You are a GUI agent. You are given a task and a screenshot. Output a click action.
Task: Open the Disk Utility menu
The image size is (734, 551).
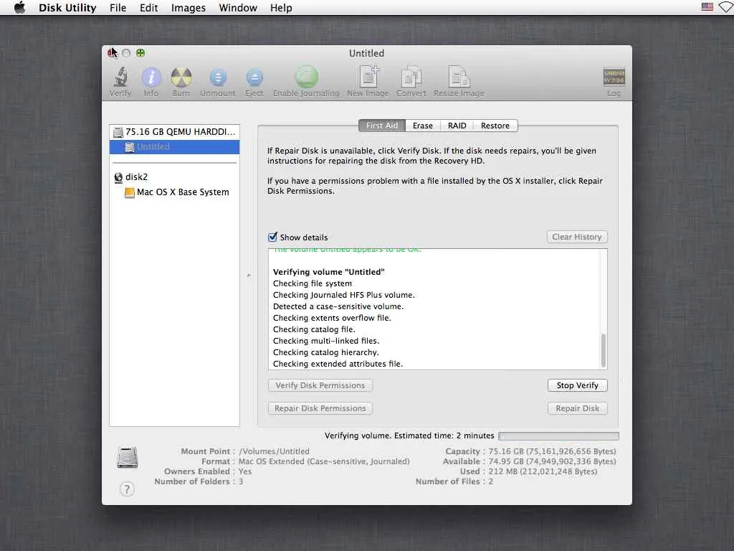point(67,8)
